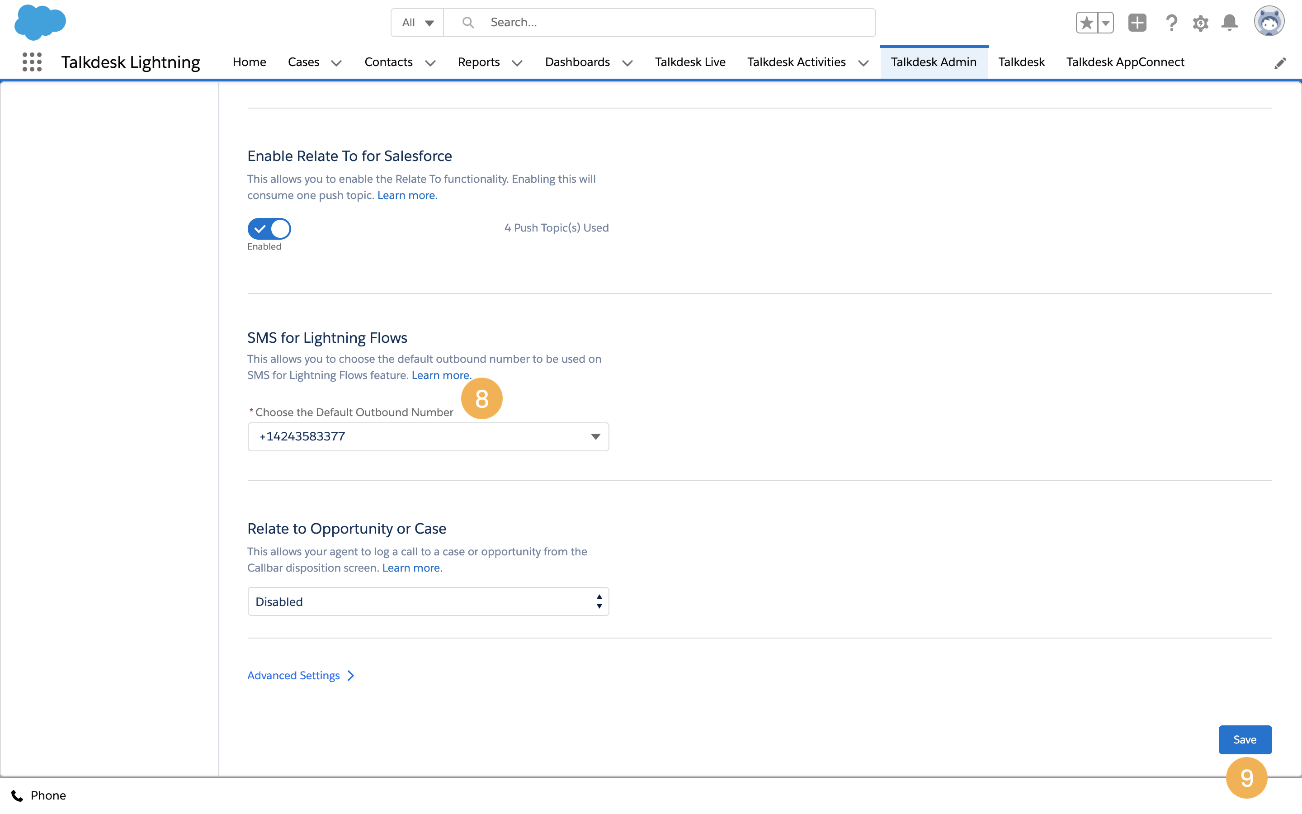Image resolution: width=1302 pixels, height=814 pixels.
Task: Open the global actions plus icon
Action: (x=1137, y=23)
